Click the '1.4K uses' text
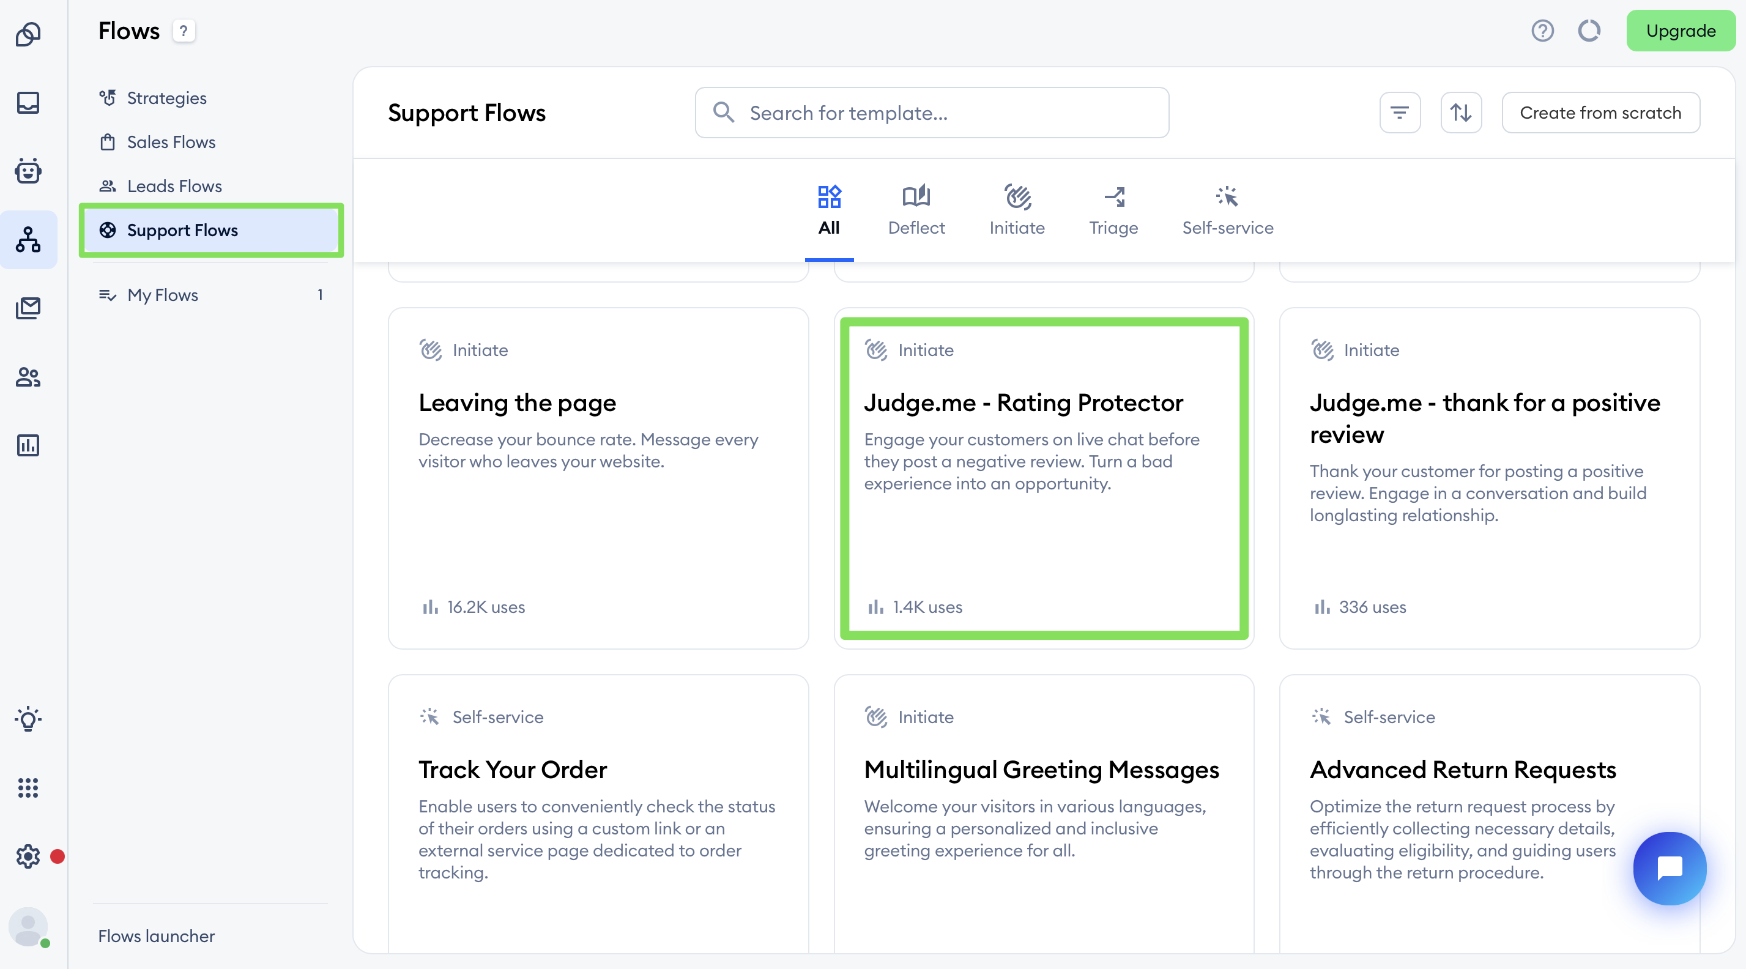Viewport: 1746px width, 969px height. [927, 607]
